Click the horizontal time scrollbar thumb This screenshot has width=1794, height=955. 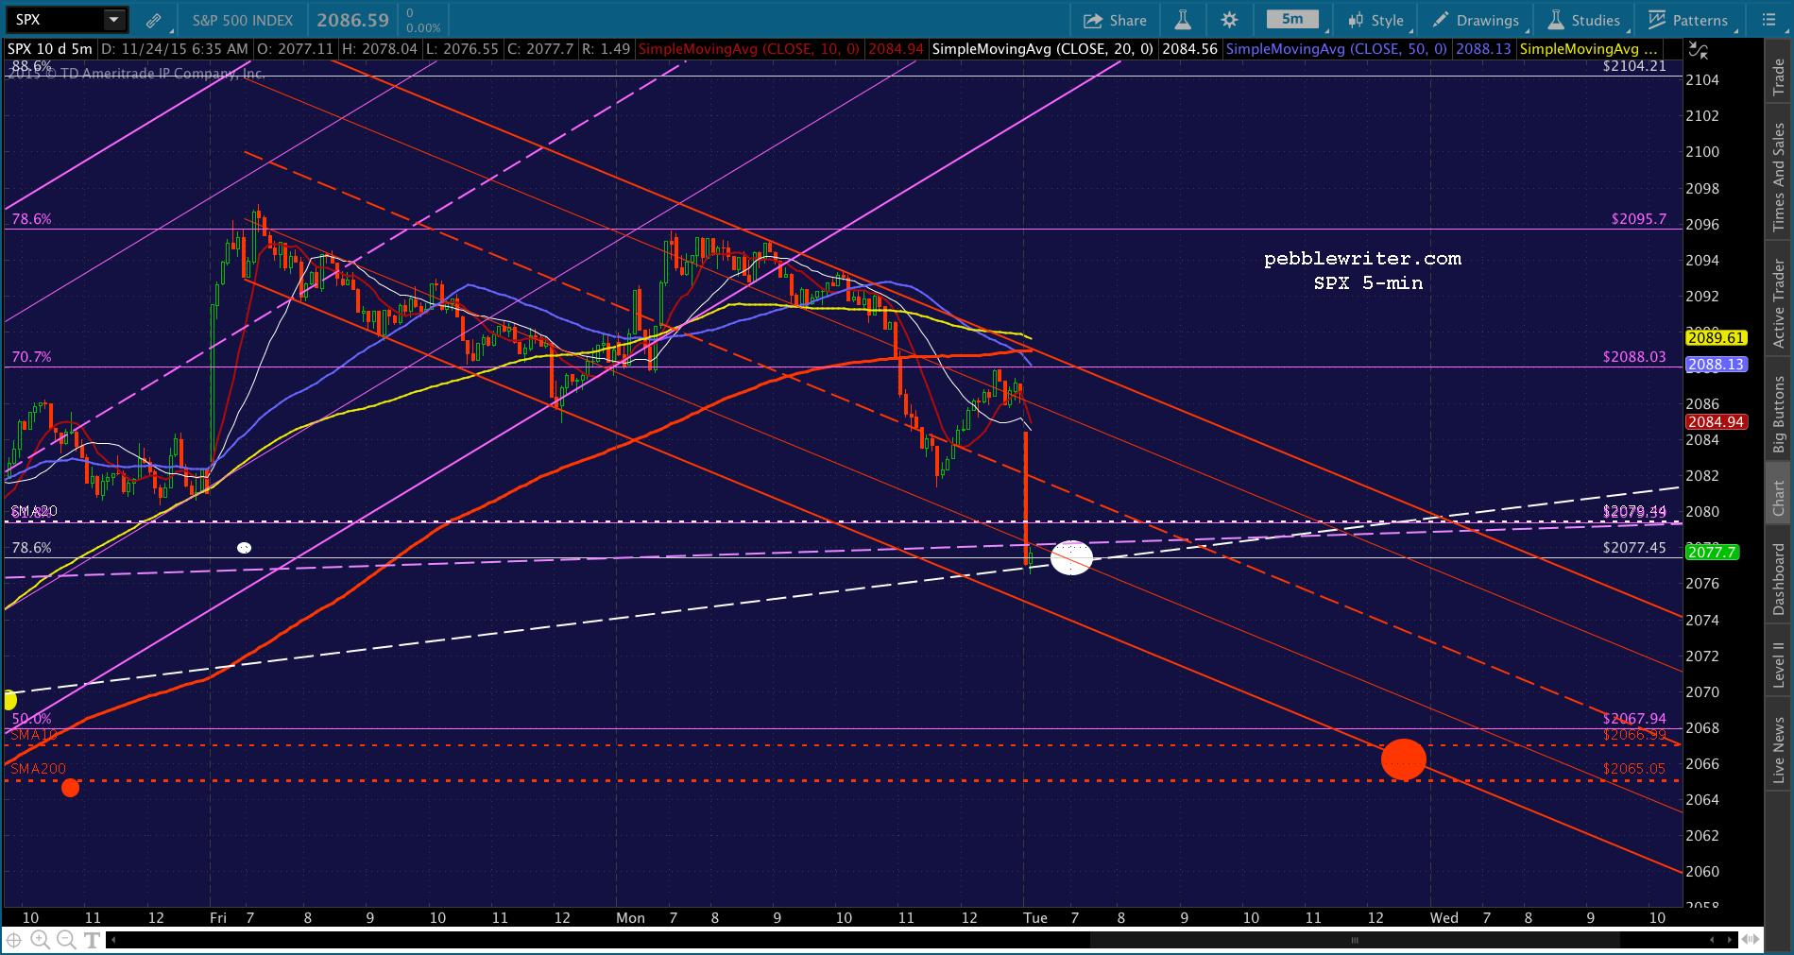pos(1355,940)
